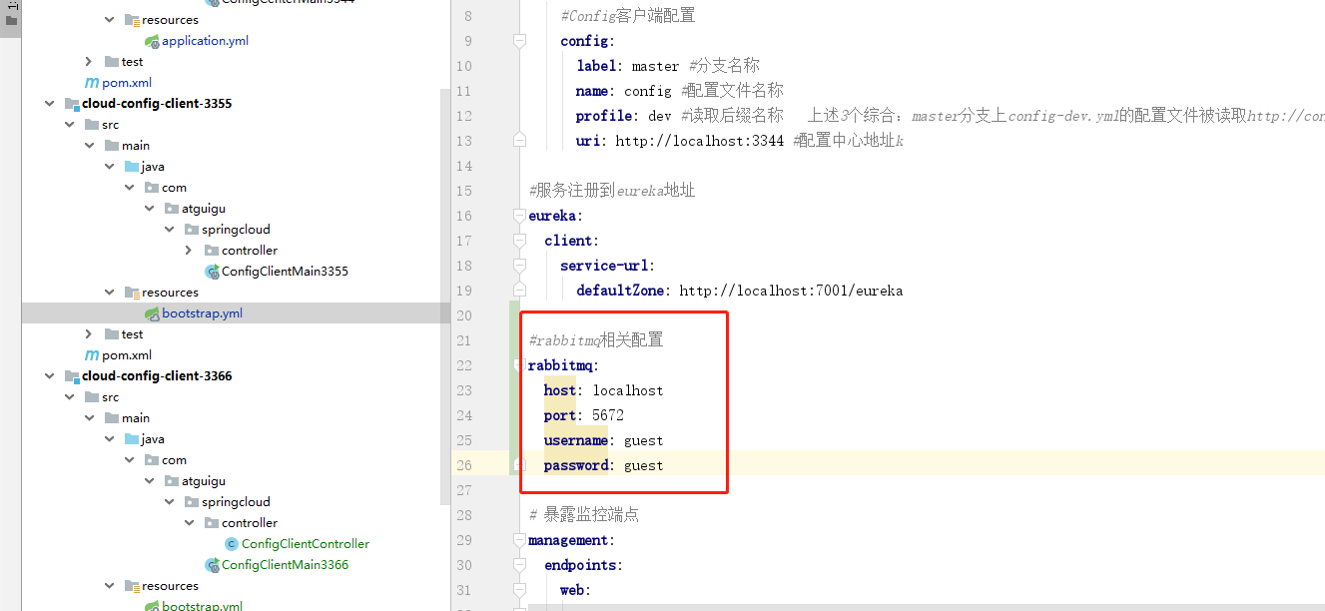1325x611 pixels.
Task: Fold the client block at line 17
Action: click(518, 241)
